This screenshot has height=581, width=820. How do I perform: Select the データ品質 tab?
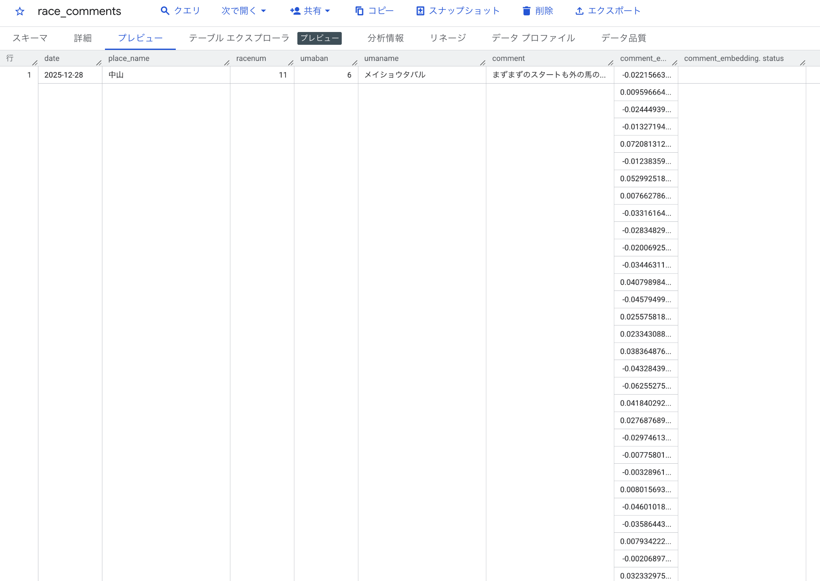click(x=623, y=38)
